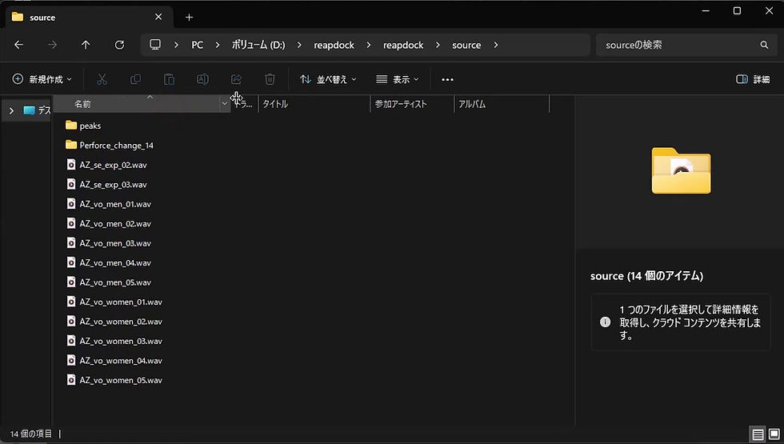The height and width of the screenshot is (444, 784).
Task: Switch to details list view icon
Action: click(758, 434)
